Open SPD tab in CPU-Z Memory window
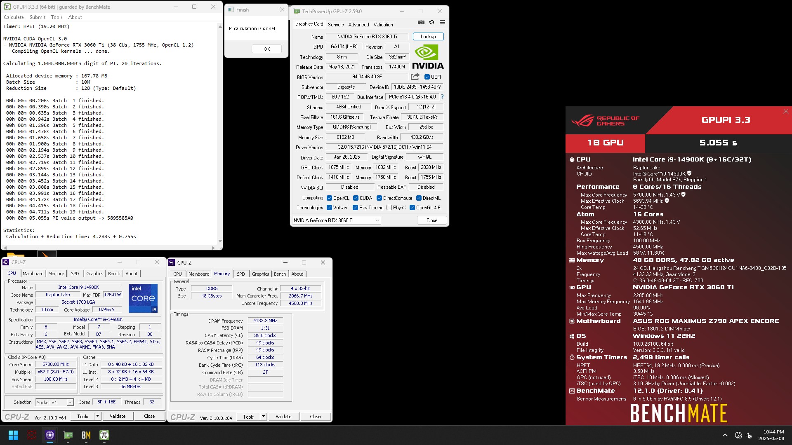Image resolution: width=792 pixels, height=445 pixels. [x=241, y=274]
